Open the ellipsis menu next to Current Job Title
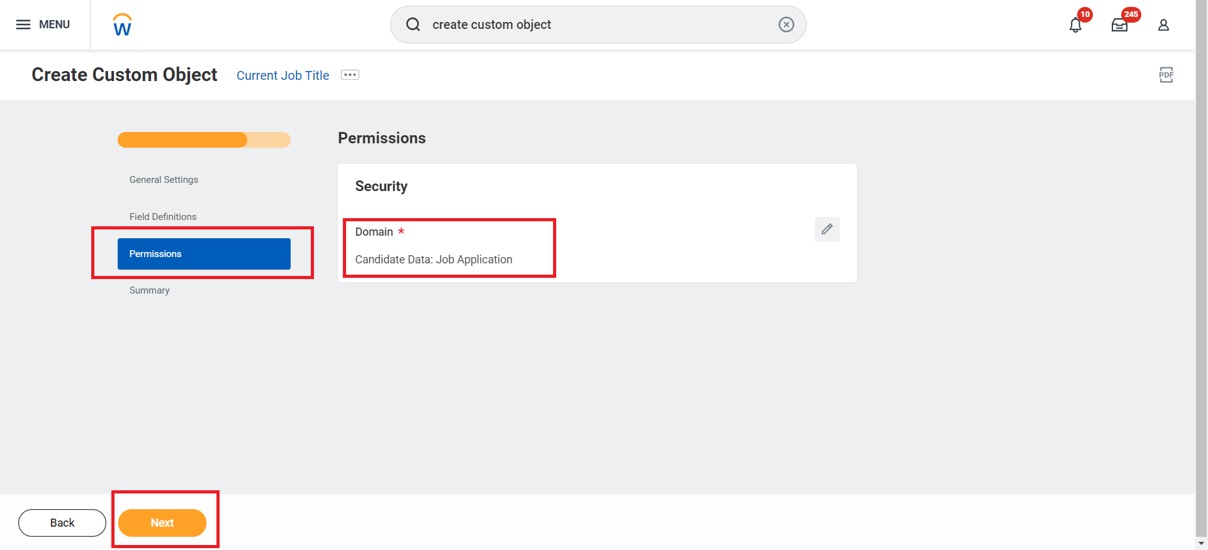The height and width of the screenshot is (550, 1208). [350, 74]
